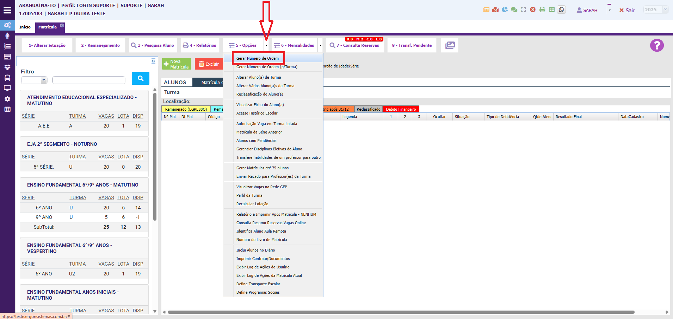Open the Filtro type dropdown
Screen dimensions: 673x319
(34, 80)
